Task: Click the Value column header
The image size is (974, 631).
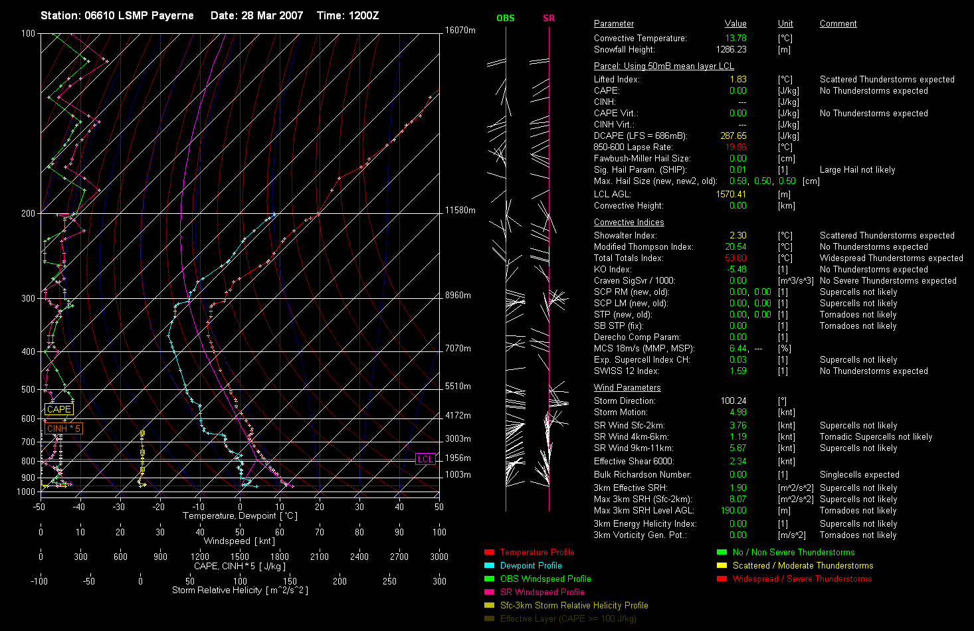Action: (735, 24)
